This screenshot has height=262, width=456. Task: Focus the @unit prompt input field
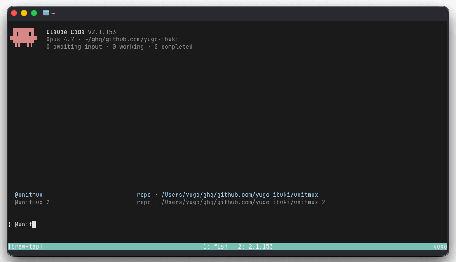pos(227,224)
